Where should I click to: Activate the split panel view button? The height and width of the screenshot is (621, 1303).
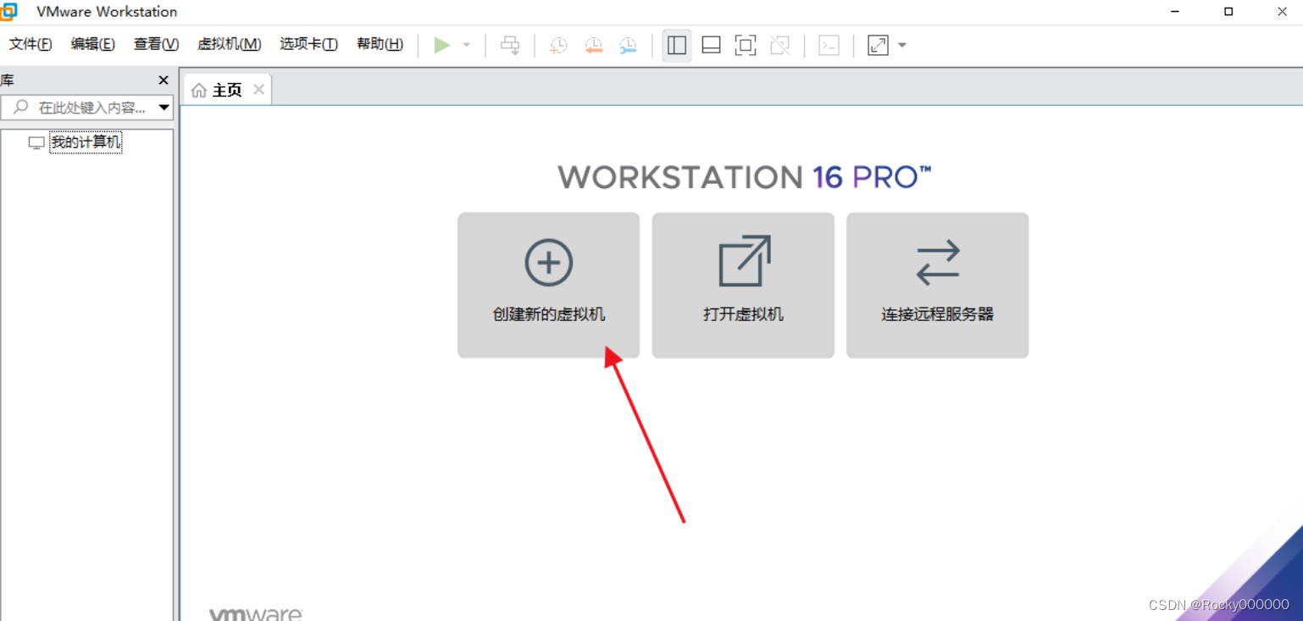coord(676,45)
